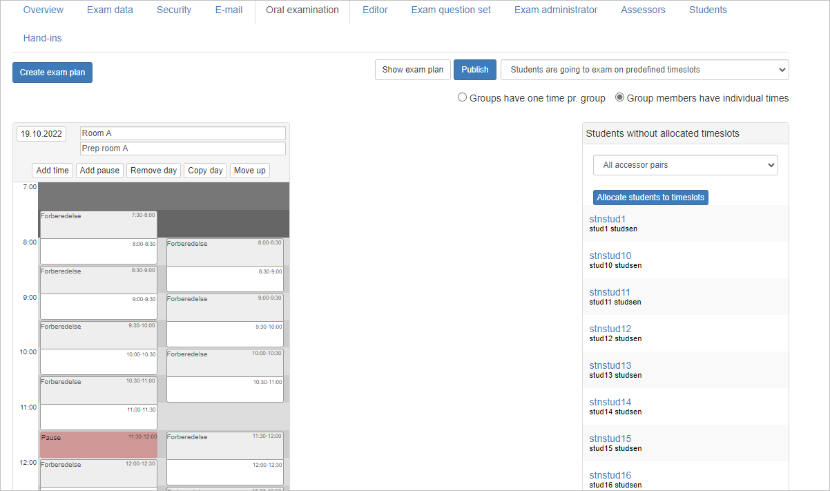This screenshot has height=491, width=830.
Task: Select the empty 8:30-9:00 timeslot
Action: (x=225, y=279)
